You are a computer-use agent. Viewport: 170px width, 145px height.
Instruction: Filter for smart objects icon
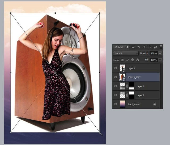click(155, 47)
